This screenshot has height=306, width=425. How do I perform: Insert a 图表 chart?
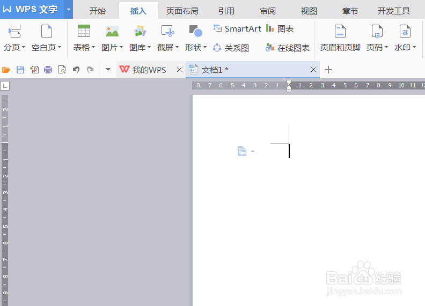click(x=280, y=28)
